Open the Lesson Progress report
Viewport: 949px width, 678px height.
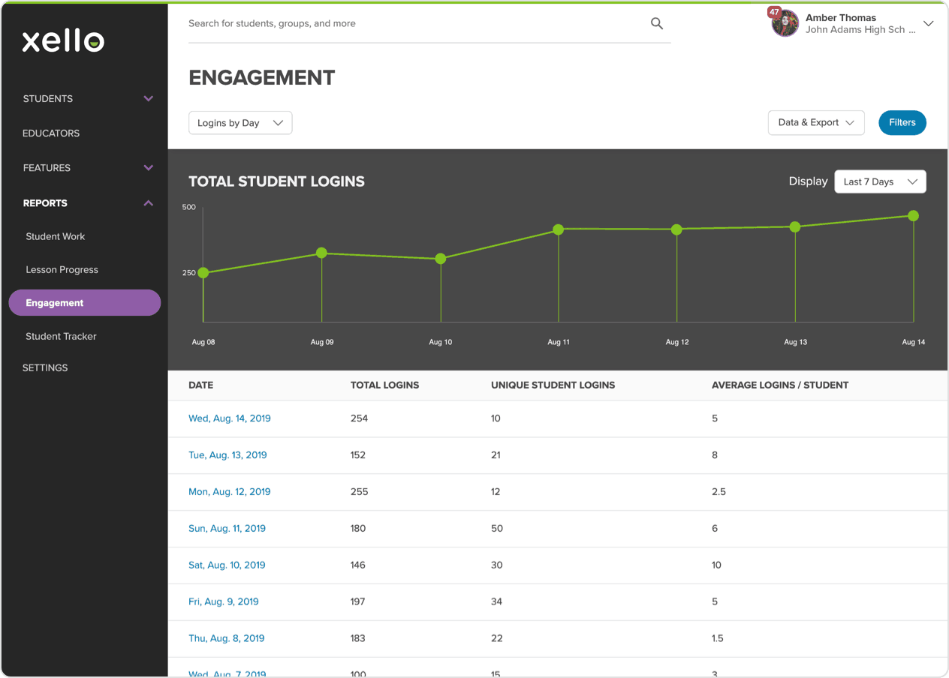62,269
